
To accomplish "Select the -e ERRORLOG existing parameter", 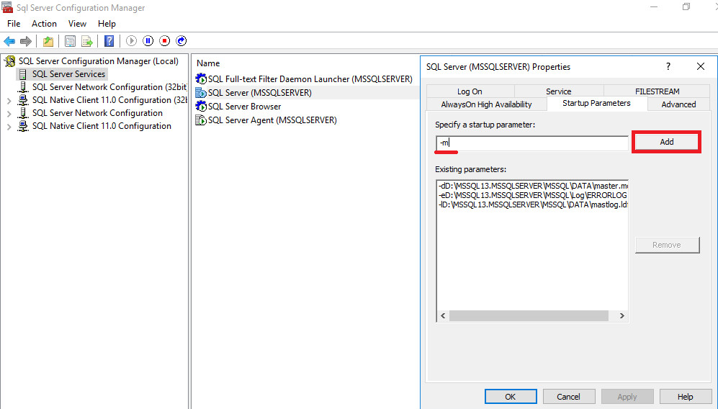I will pyautogui.click(x=531, y=194).
